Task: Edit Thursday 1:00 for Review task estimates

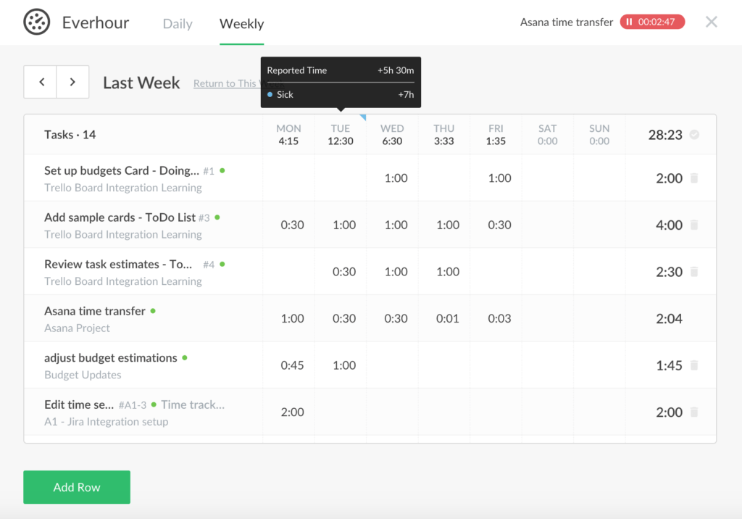Action: (x=448, y=272)
